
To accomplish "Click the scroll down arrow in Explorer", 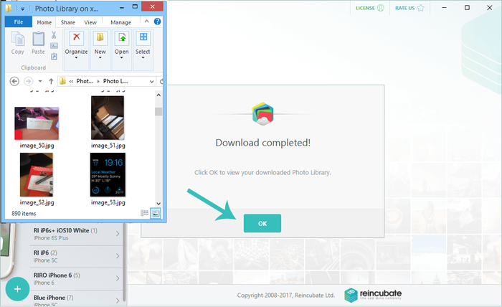I will coord(158,204).
